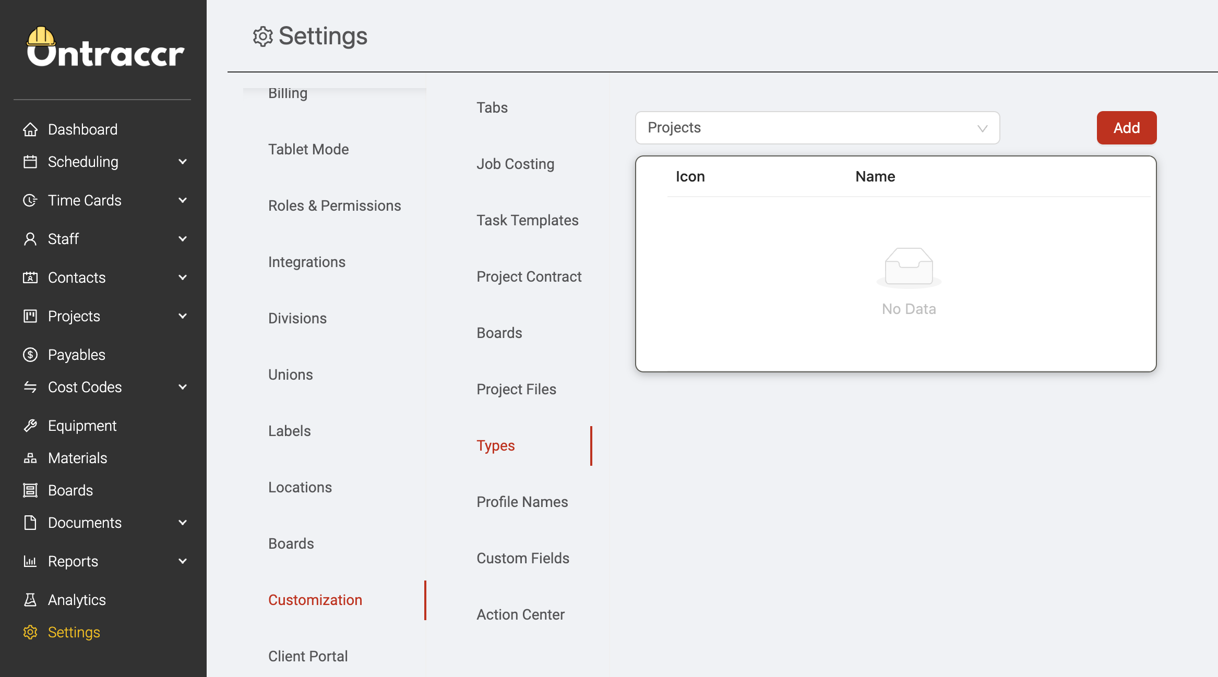The width and height of the screenshot is (1218, 677).
Task: Click the Name column header
Action: point(875,176)
